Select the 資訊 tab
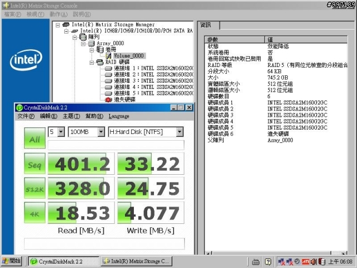This screenshot has width=357, height=268. click(208, 25)
